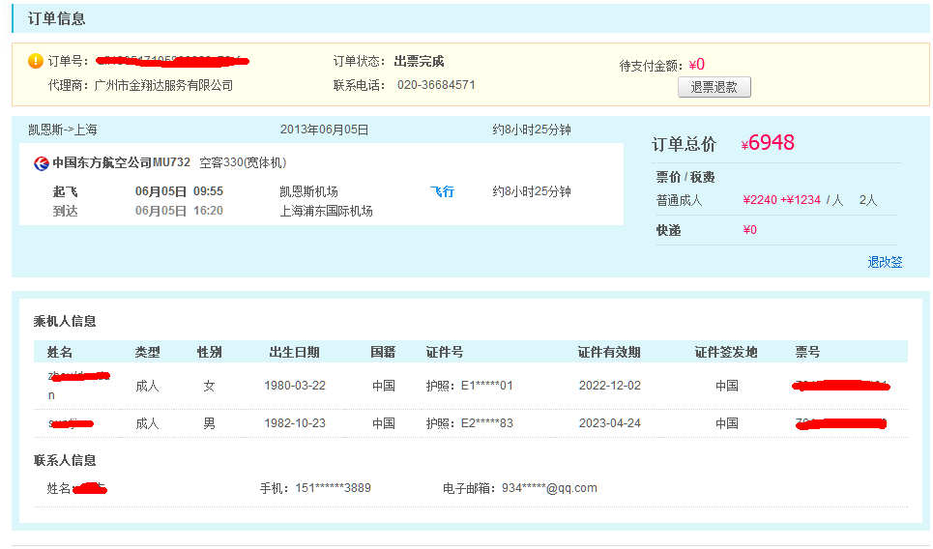Click the email 934*****@qq.com
Image resolution: width=933 pixels, height=549 pixels.
click(x=548, y=488)
